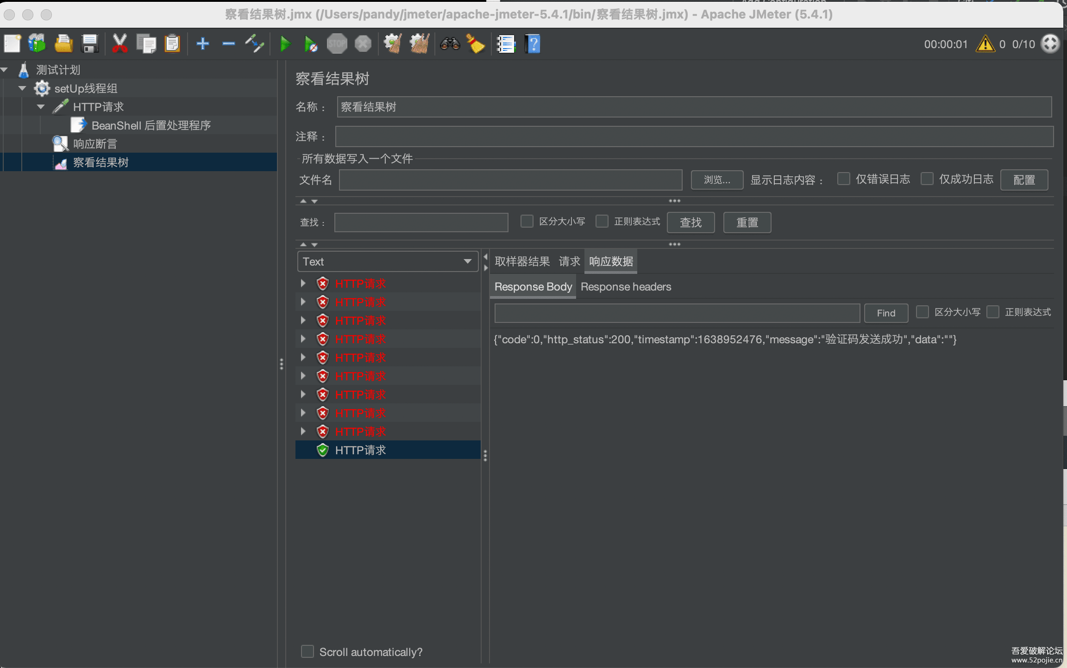Viewport: 1067px width, 668px height.
Task: Open the Text renderer dropdown
Action: click(x=387, y=262)
